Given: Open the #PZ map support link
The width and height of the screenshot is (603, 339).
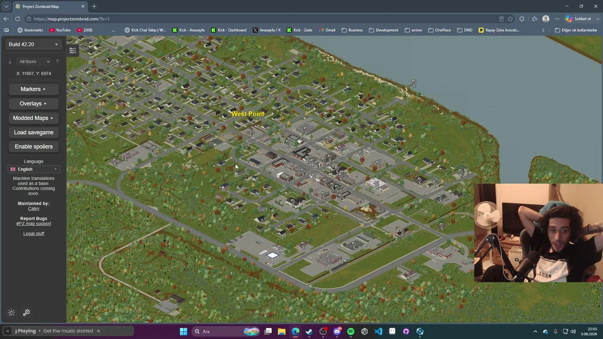Looking at the screenshot, I should pos(33,224).
